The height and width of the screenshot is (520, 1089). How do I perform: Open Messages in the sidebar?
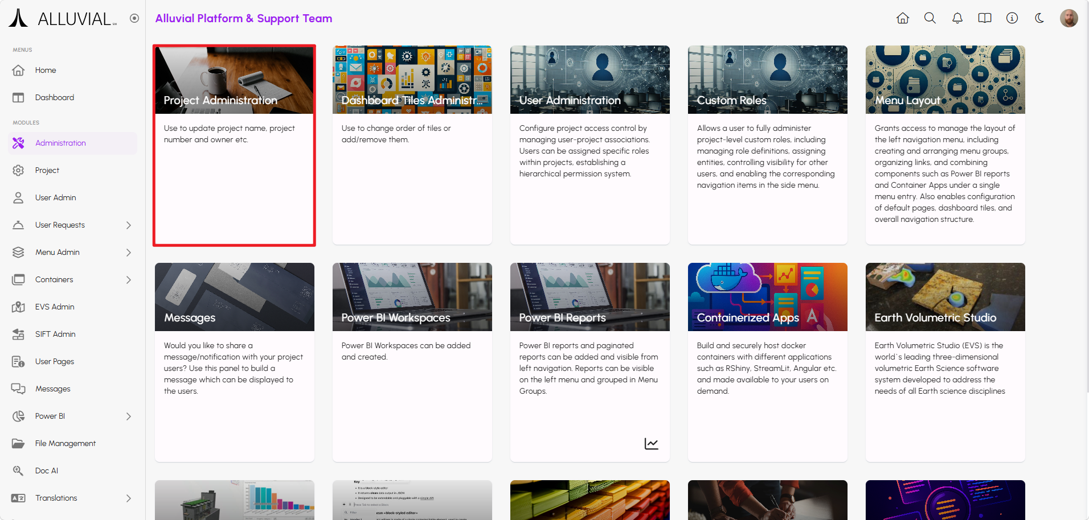pyautogui.click(x=73, y=389)
